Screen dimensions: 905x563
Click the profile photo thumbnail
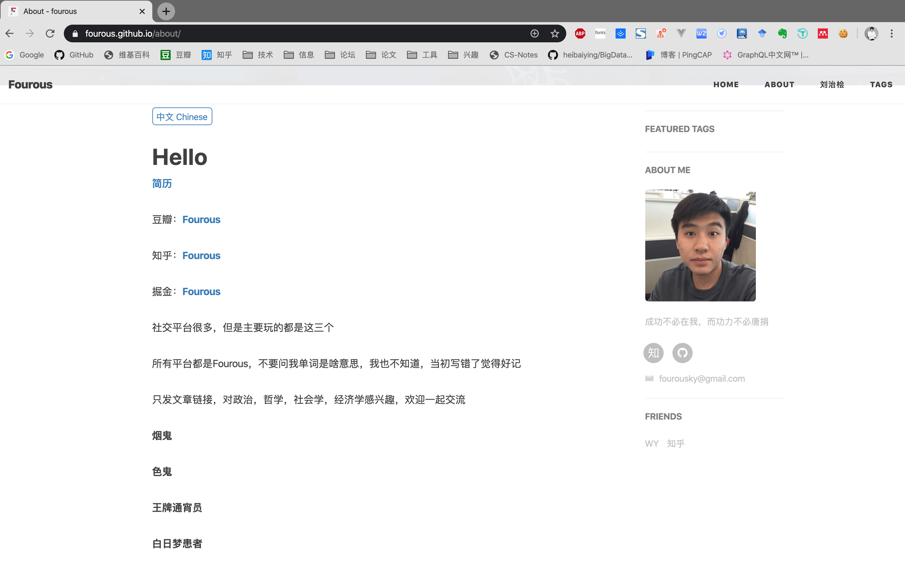(700, 245)
